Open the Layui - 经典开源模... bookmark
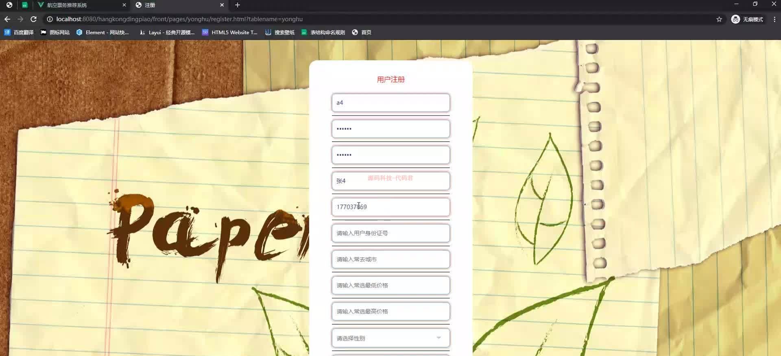The image size is (781, 356). click(167, 32)
